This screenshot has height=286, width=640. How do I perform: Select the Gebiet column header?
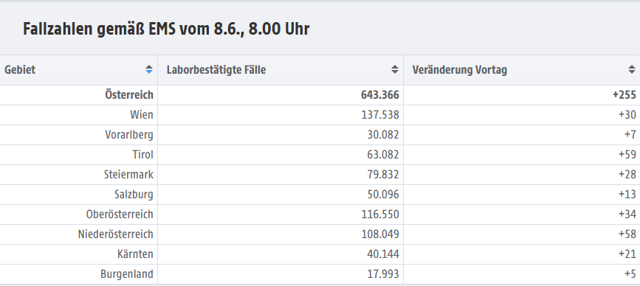[79, 70]
